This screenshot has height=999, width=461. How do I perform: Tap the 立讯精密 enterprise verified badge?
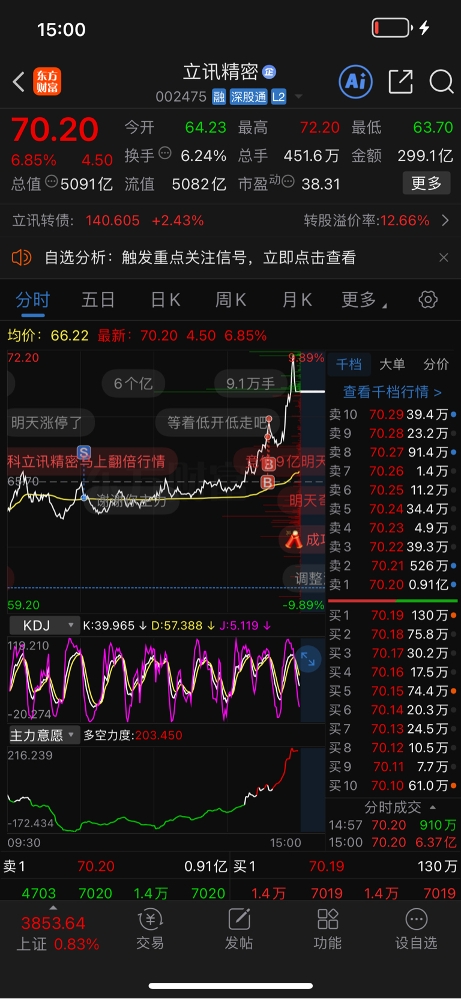point(269,72)
